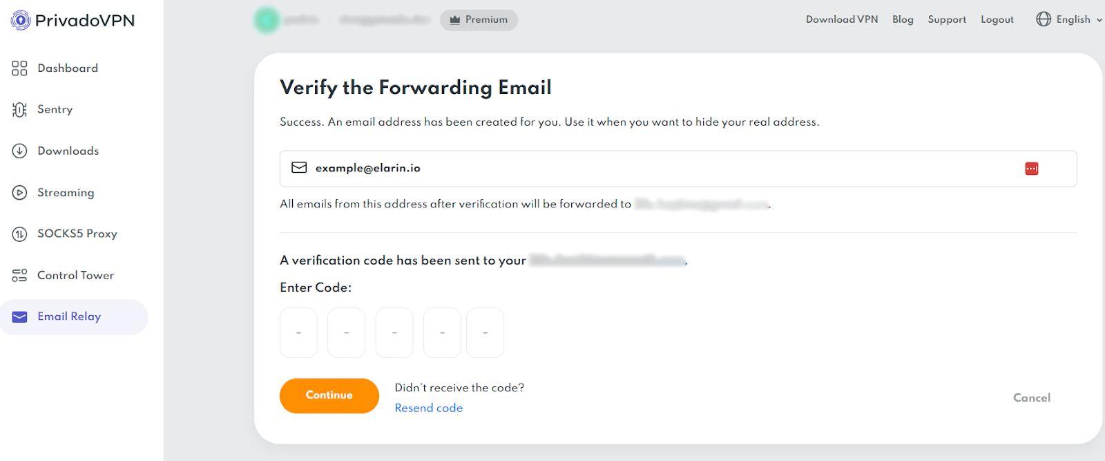Click the Downloads arrow icon
This screenshot has height=461, width=1105.
tap(19, 151)
